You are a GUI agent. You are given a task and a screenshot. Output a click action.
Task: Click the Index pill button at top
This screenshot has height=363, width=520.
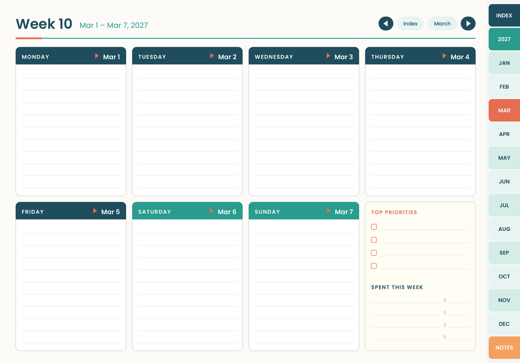tap(410, 23)
